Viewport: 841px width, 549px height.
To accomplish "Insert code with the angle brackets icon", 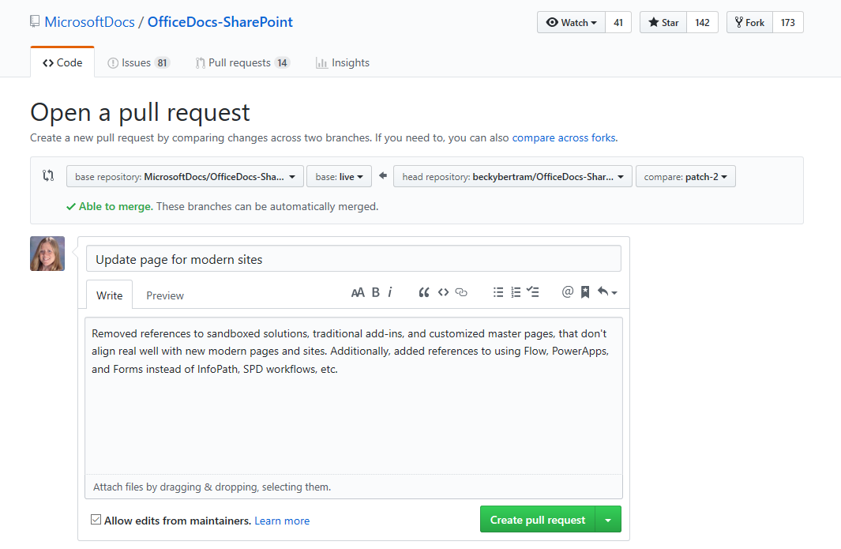I will click(x=443, y=292).
